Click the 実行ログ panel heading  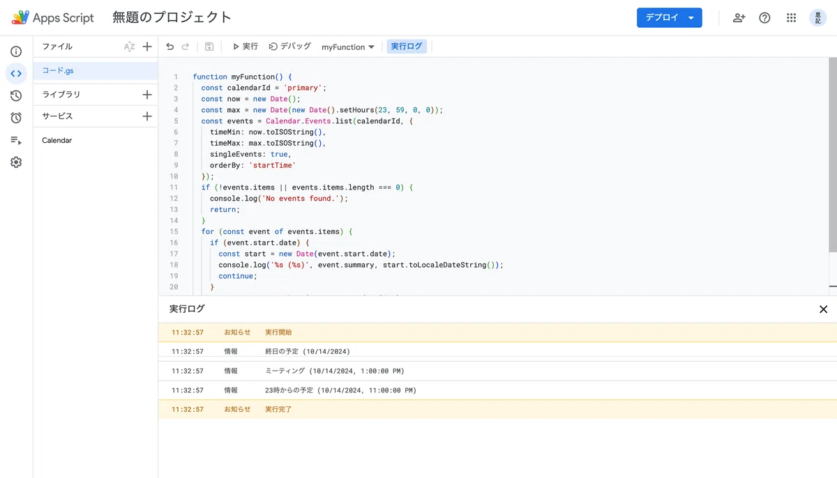(187, 309)
